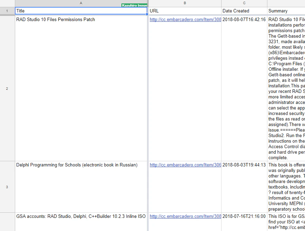Select summary cell starting 'This ISO is for GS'
This screenshot has width=305, height=231.
pos(286,222)
